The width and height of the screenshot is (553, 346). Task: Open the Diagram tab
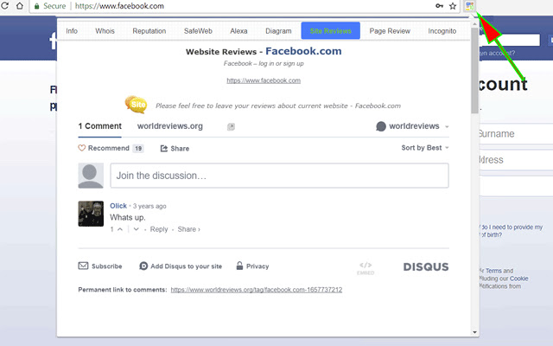278,31
